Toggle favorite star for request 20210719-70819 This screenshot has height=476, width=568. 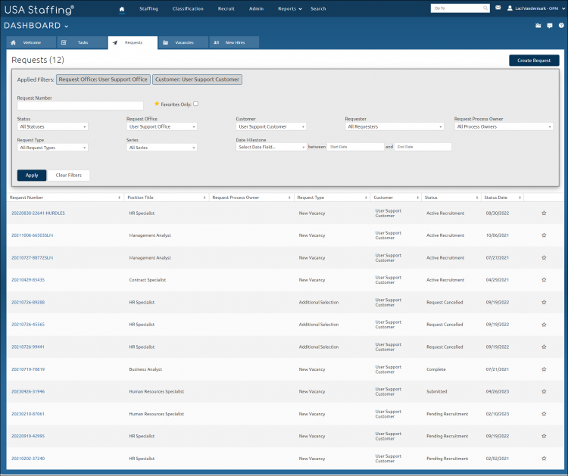(x=544, y=369)
